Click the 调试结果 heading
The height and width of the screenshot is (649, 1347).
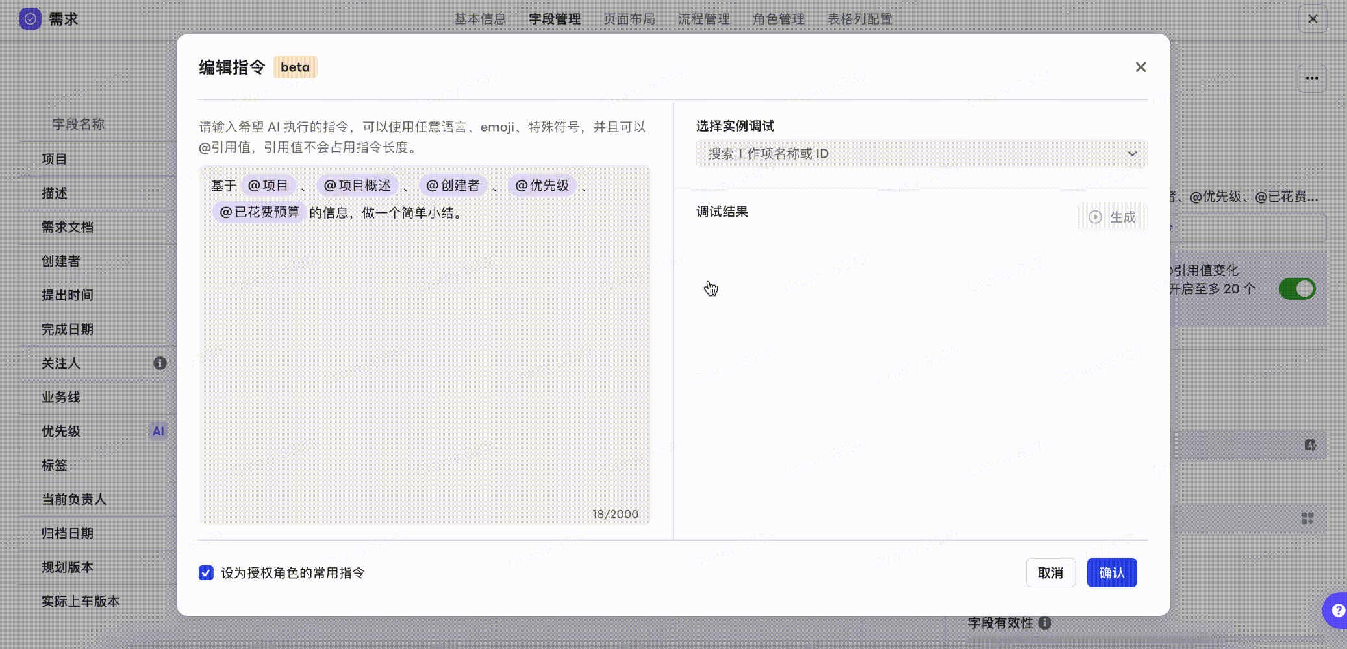click(x=722, y=212)
